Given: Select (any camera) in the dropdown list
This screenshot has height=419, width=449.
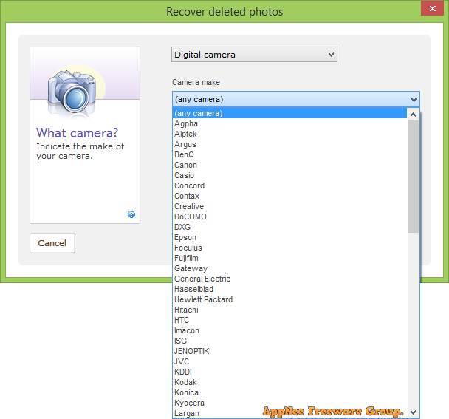Looking at the screenshot, I should [289, 113].
